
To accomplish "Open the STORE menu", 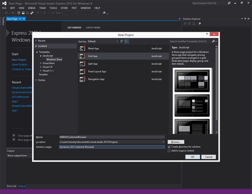I will tap(64, 8).
